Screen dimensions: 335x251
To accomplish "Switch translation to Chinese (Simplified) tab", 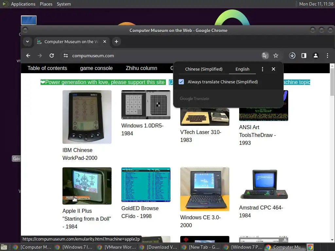I will coord(203,69).
